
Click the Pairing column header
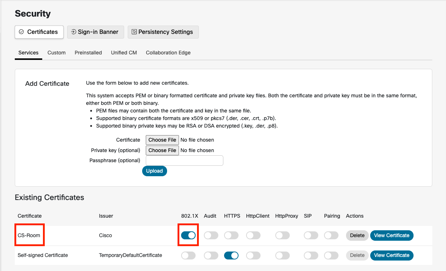332,216
